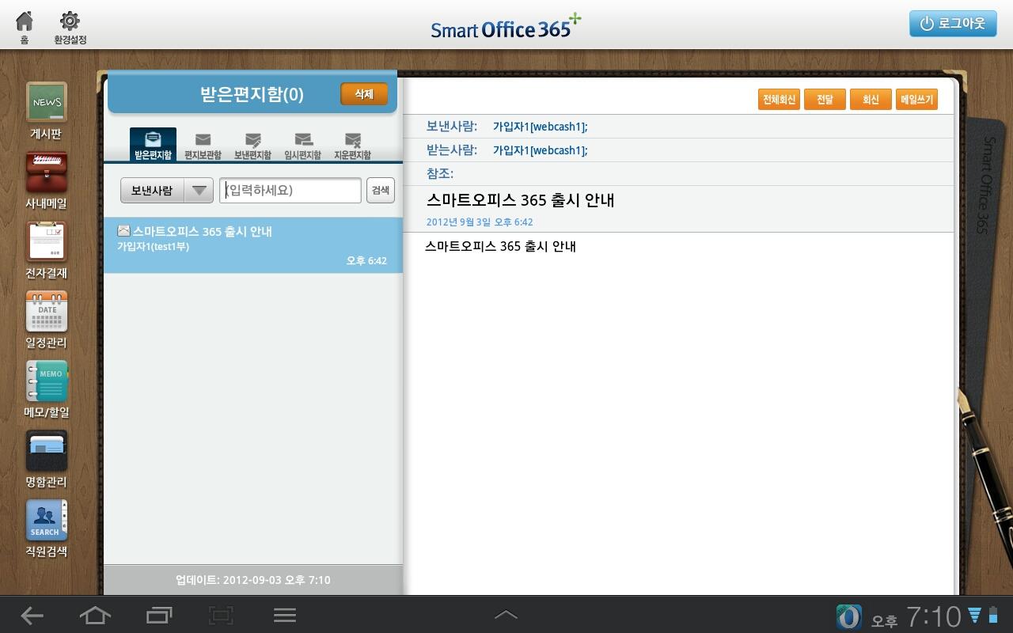
Task: Click the mail body text 스마트오피스 365 출시 안내
Action: click(x=500, y=246)
